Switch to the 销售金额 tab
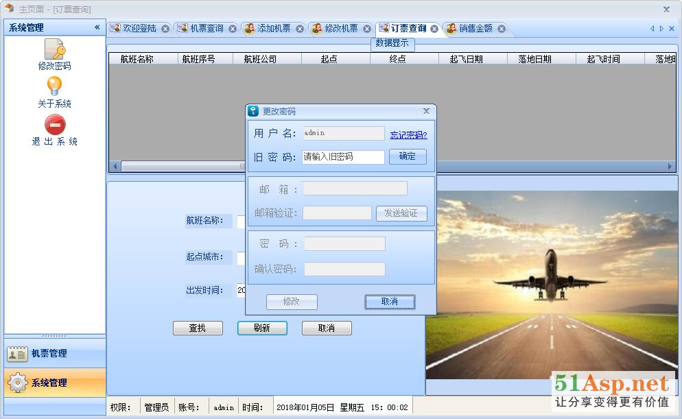 [x=475, y=28]
